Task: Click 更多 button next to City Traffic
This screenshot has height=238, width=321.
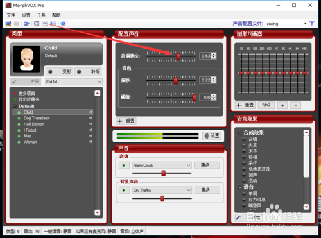Action: click(207, 190)
